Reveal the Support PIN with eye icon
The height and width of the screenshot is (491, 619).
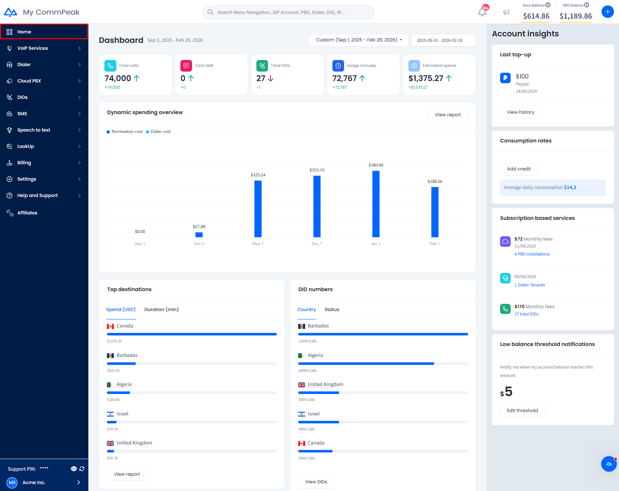click(74, 469)
